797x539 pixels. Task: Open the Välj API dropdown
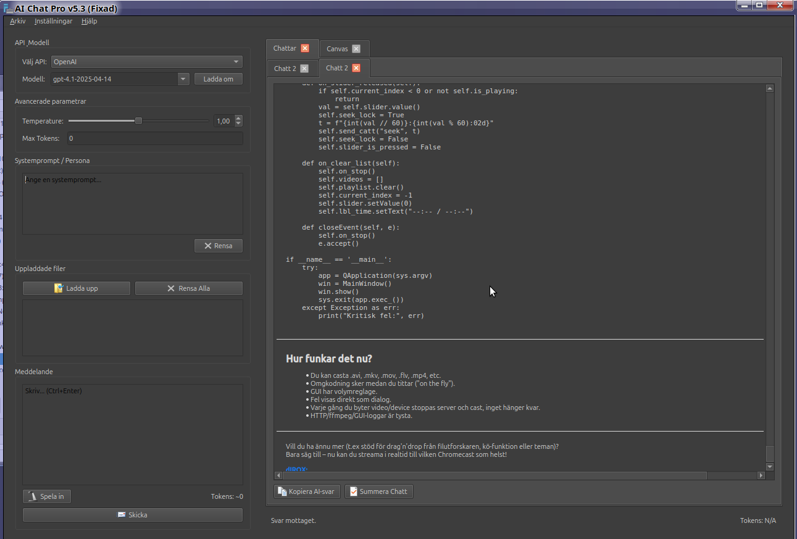click(147, 62)
